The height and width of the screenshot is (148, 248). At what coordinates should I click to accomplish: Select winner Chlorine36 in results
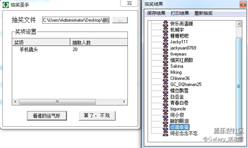point(180,78)
